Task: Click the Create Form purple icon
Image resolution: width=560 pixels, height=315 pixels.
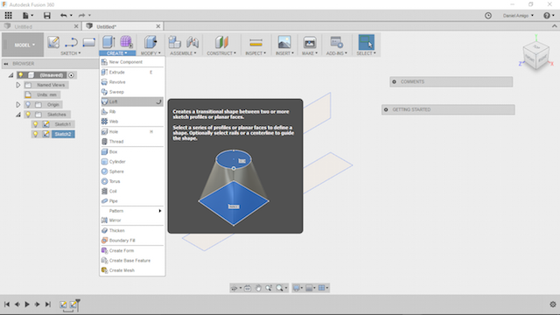Action: click(x=126, y=42)
